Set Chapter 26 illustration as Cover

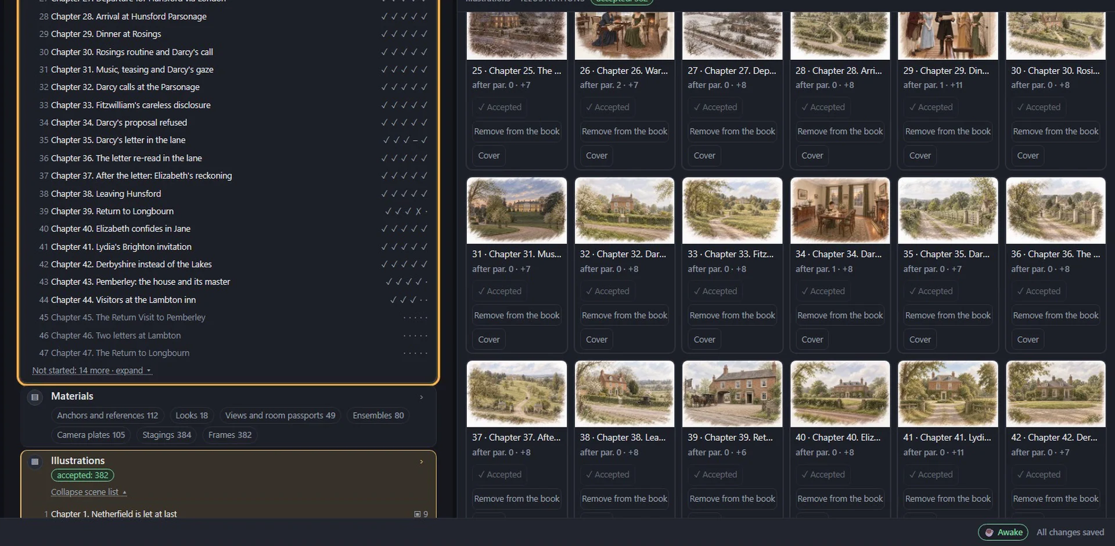[596, 156]
